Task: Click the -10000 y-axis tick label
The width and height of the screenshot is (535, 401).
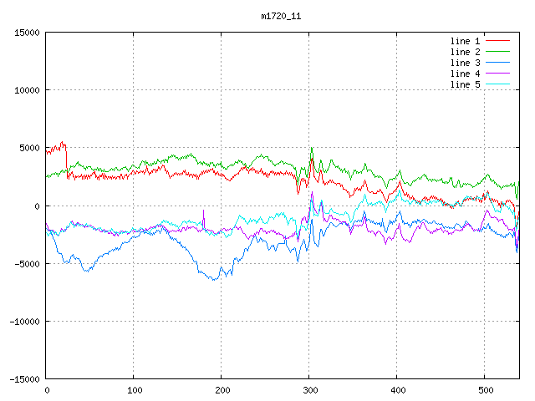Action: coord(23,322)
